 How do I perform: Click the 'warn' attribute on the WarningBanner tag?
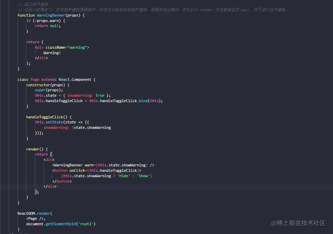click(x=89, y=165)
